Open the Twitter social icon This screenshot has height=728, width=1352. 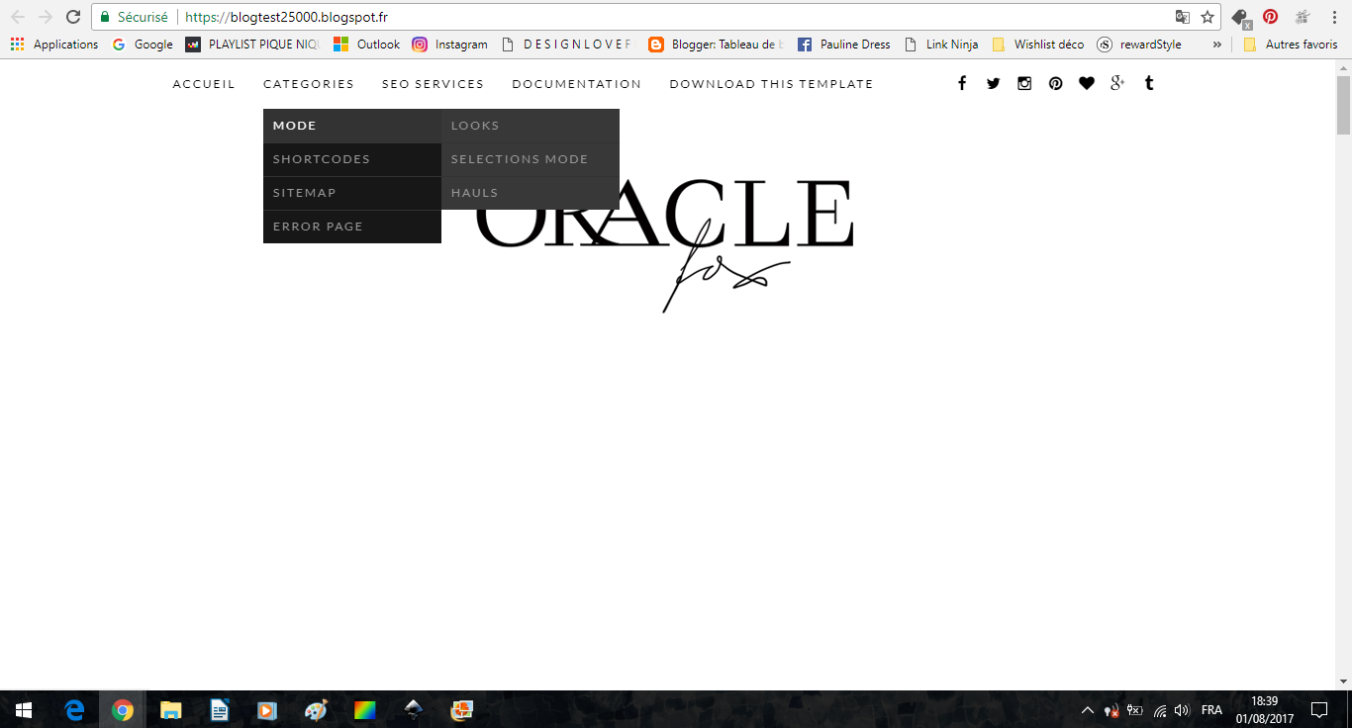tap(993, 84)
